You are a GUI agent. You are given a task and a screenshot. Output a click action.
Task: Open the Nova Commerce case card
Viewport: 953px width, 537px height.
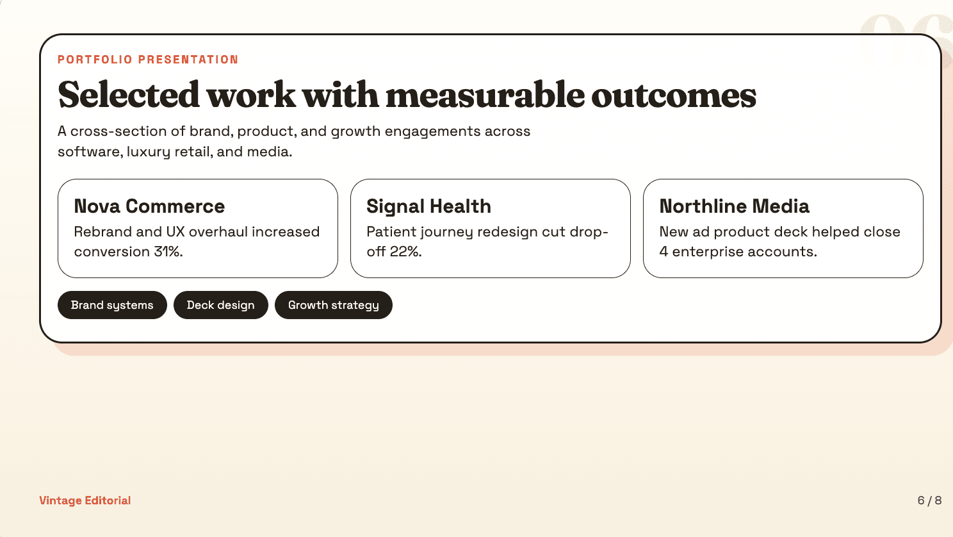(198, 228)
